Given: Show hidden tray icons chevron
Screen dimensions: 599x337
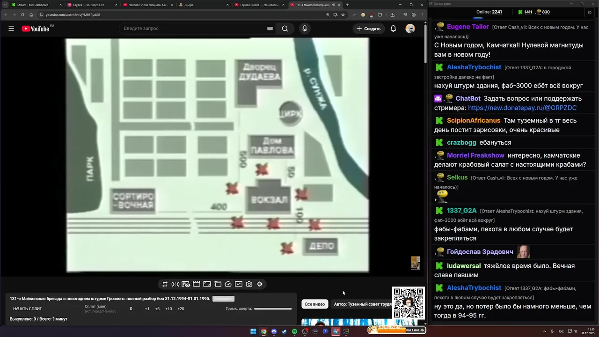Looking at the screenshot, I should [545, 331].
